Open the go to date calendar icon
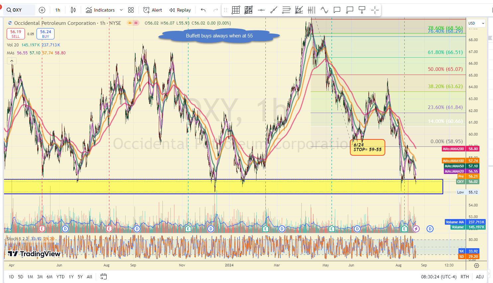493x283 pixels. click(103, 276)
